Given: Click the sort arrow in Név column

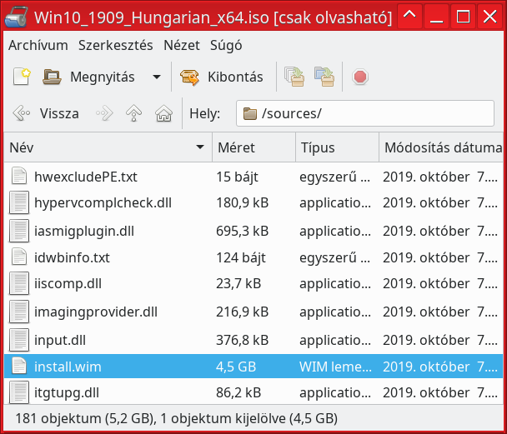Looking at the screenshot, I should pyautogui.click(x=200, y=147).
